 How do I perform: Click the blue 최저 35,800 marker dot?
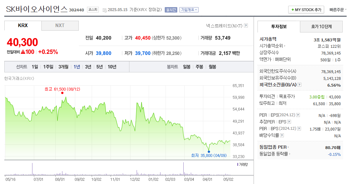(x=209, y=152)
